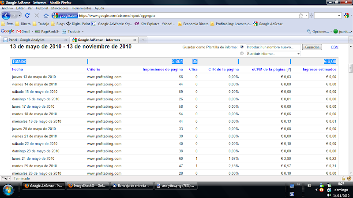Sort by Impresiones de página header
Image resolution: width=353 pixels, height=198 pixels.
pyautogui.click(x=162, y=70)
